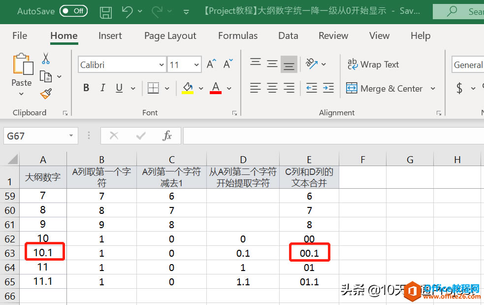The width and height of the screenshot is (484, 305).
Task: Click the Insert Function fx icon
Action: click(x=167, y=136)
